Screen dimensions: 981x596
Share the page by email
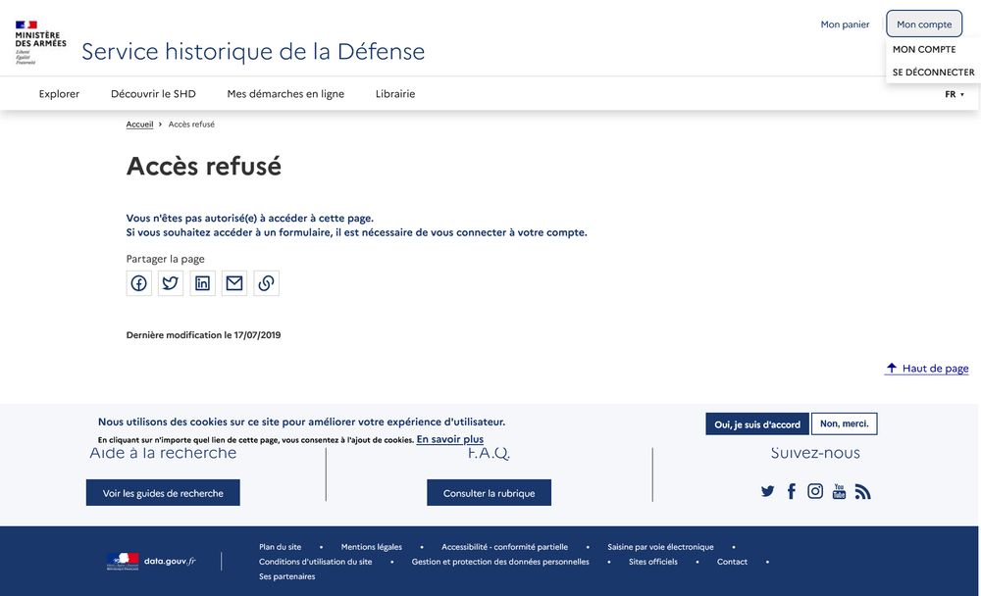click(233, 282)
